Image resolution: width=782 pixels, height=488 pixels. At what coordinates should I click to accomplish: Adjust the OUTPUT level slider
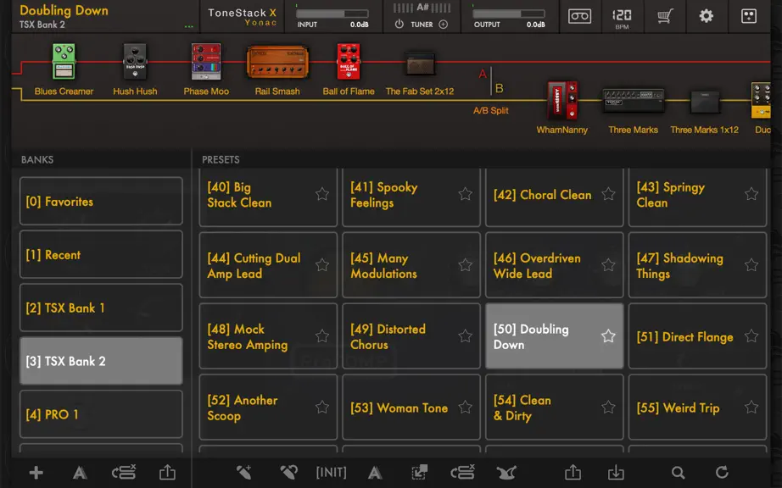(x=509, y=14)
